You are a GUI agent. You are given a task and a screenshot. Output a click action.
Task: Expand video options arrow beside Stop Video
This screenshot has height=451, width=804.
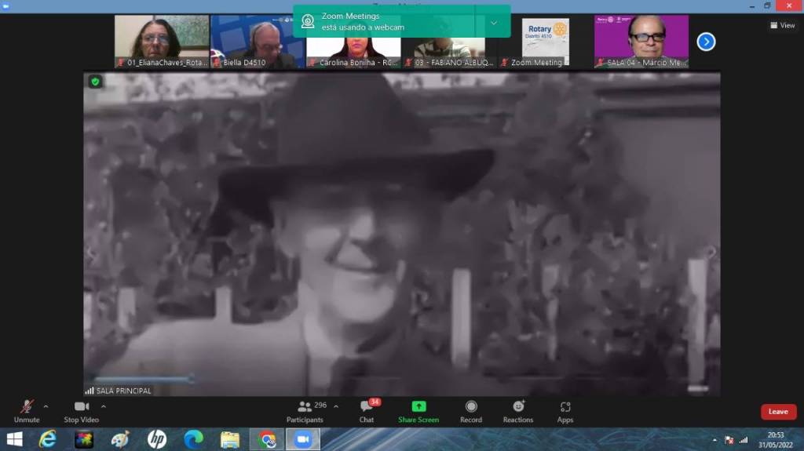pyautogui.click(x=104, y=406)
